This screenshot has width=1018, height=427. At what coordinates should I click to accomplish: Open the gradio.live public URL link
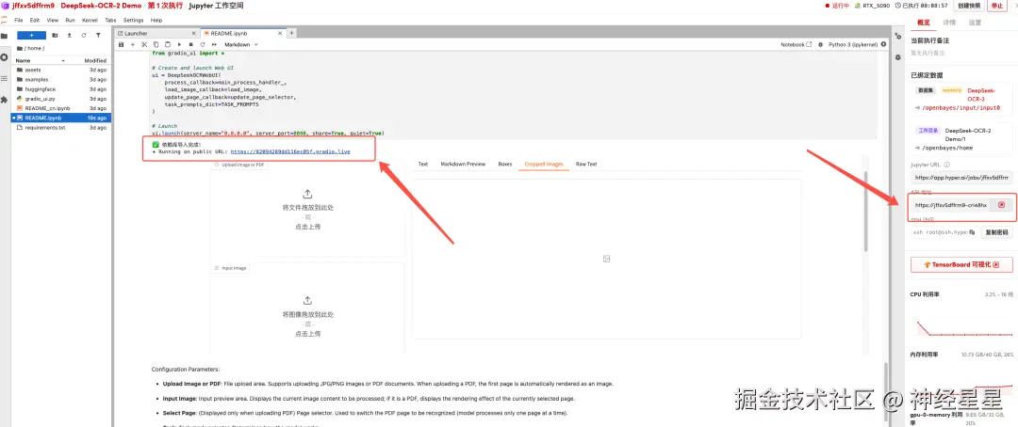[289, 151]
